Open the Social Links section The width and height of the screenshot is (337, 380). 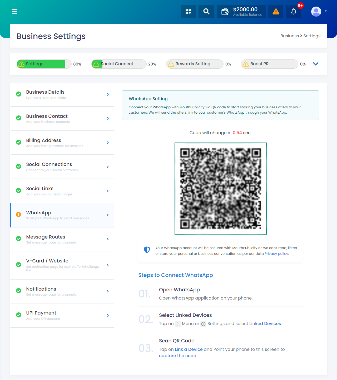[x=62, y=191]
